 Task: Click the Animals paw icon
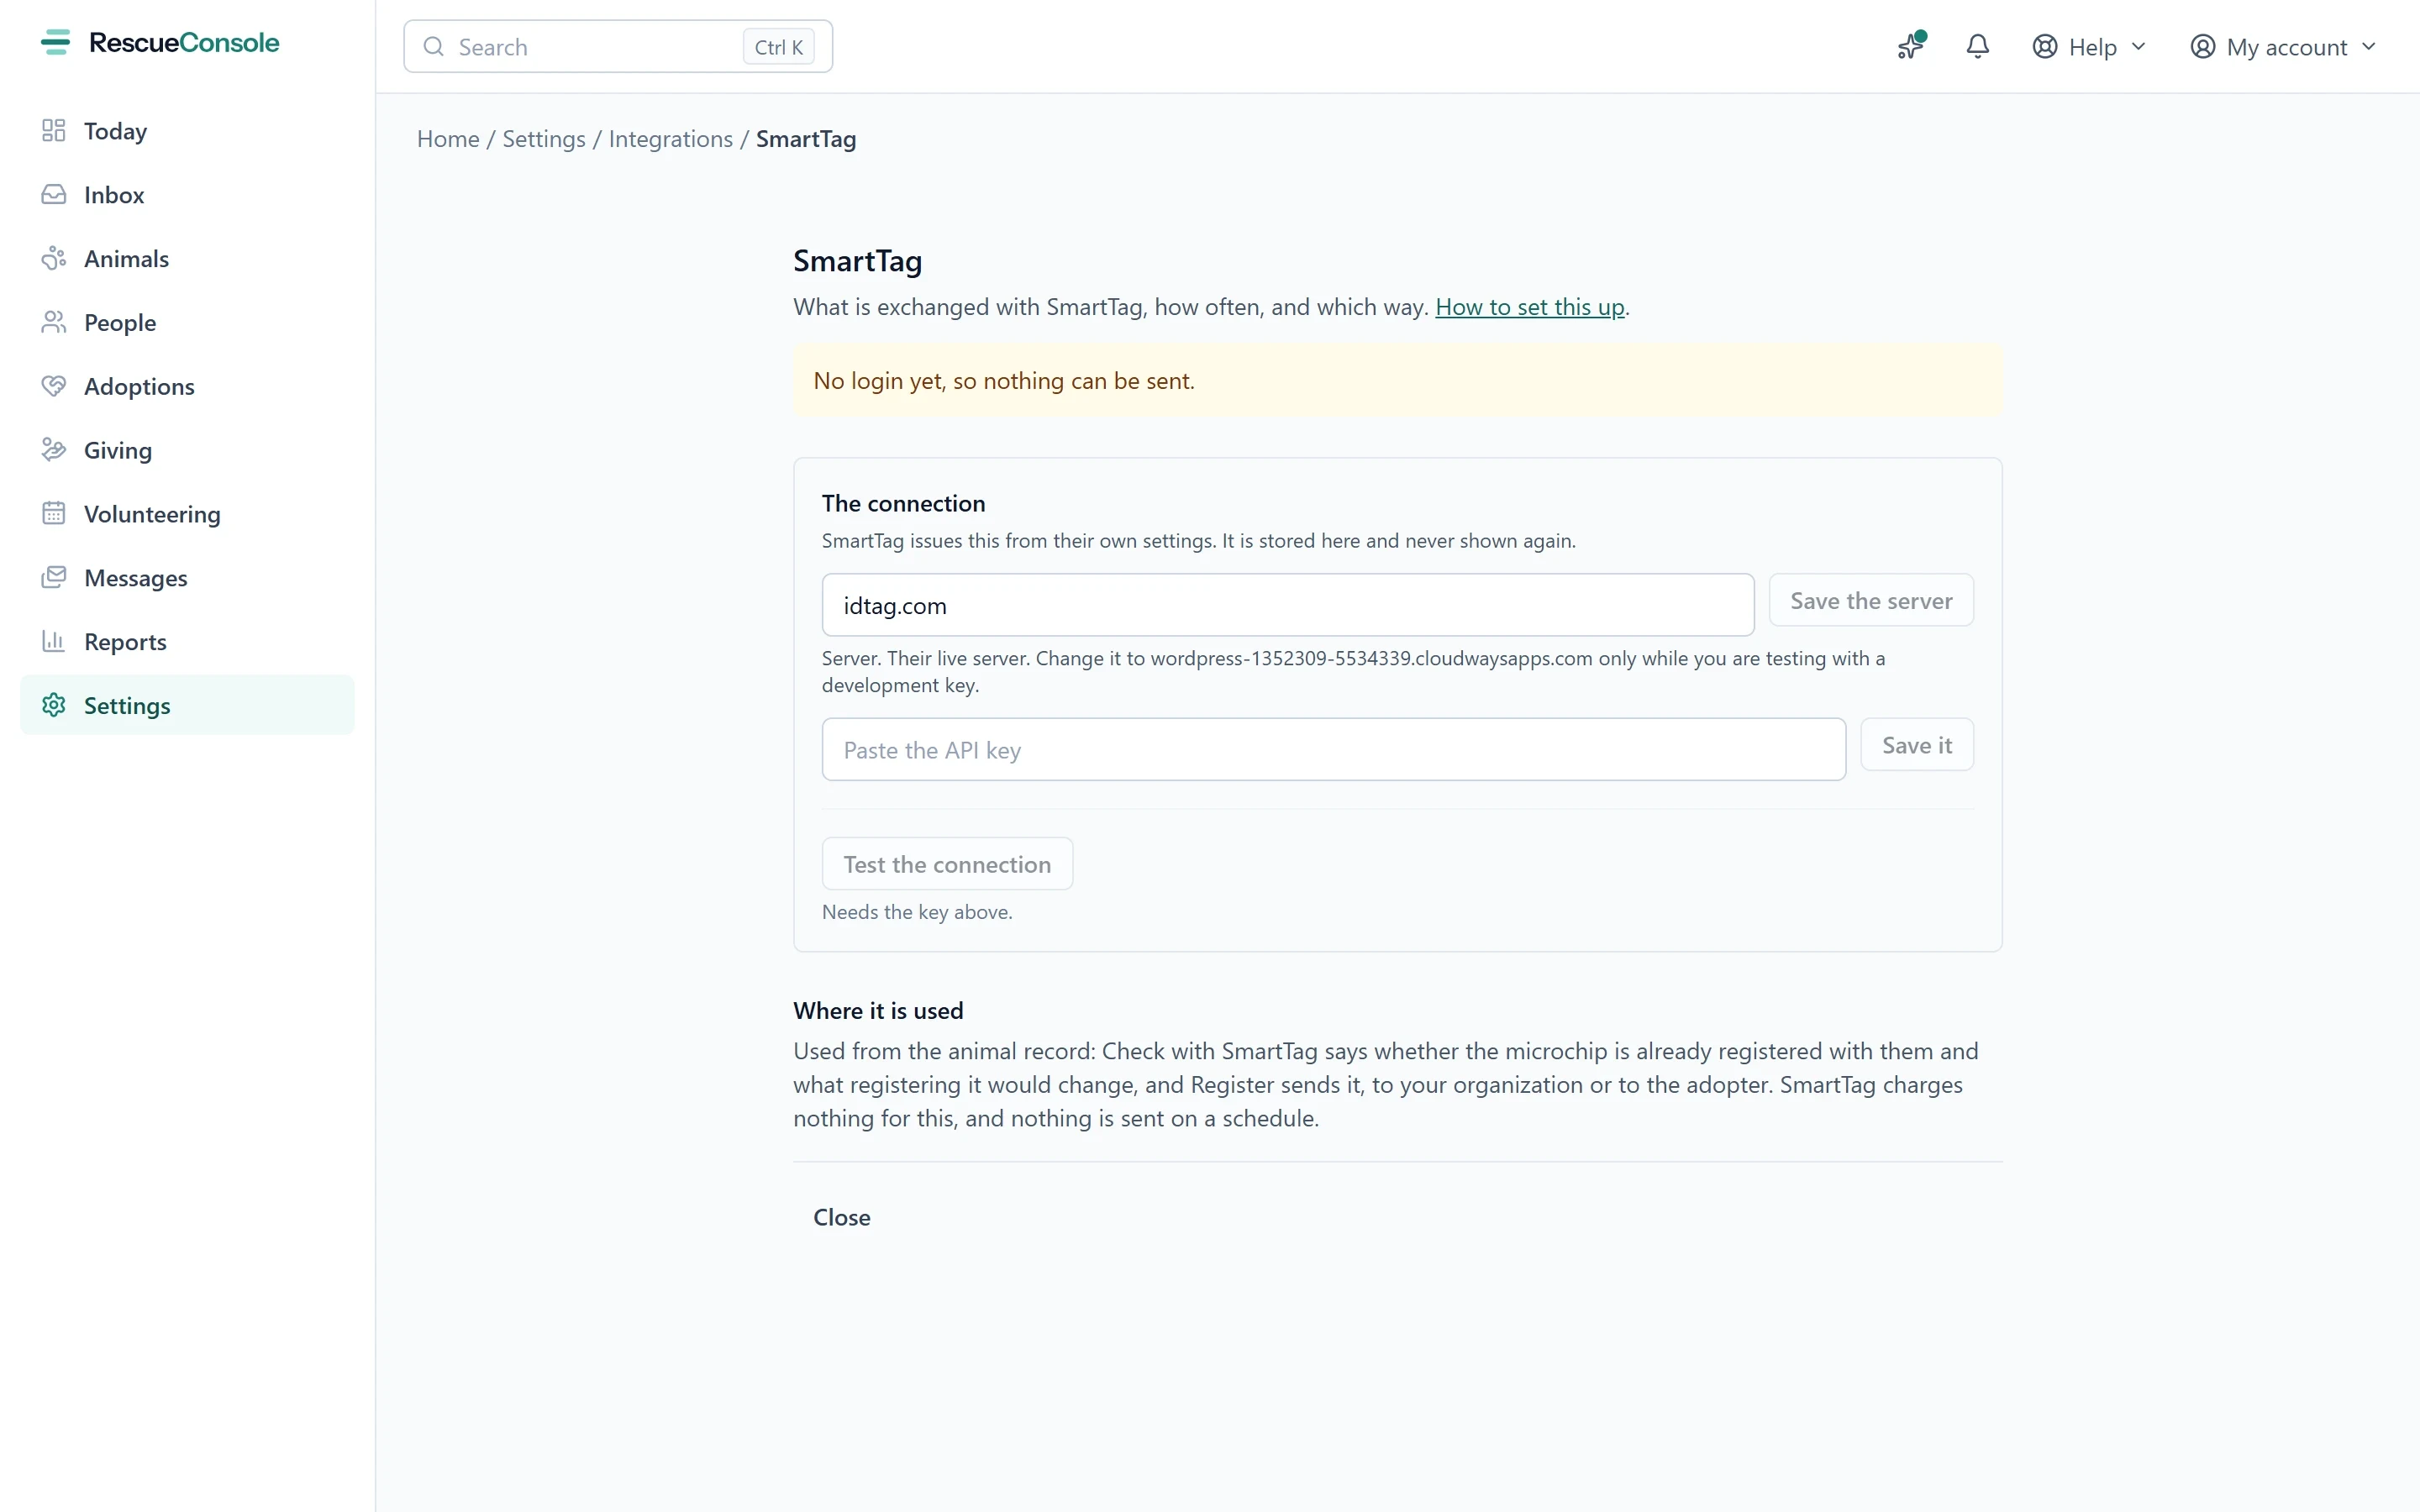54,259
